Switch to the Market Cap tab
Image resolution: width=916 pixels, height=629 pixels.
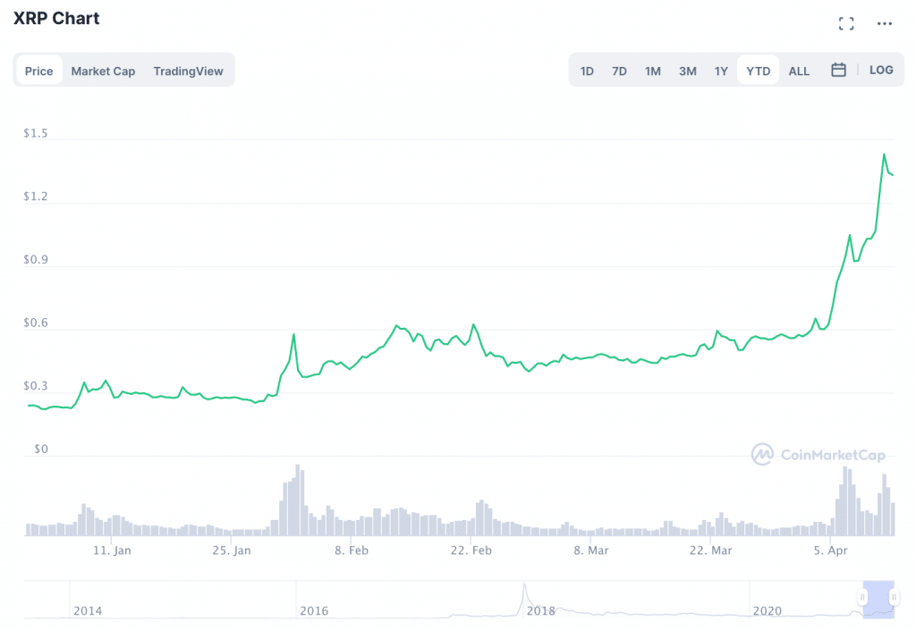point(103,71)
